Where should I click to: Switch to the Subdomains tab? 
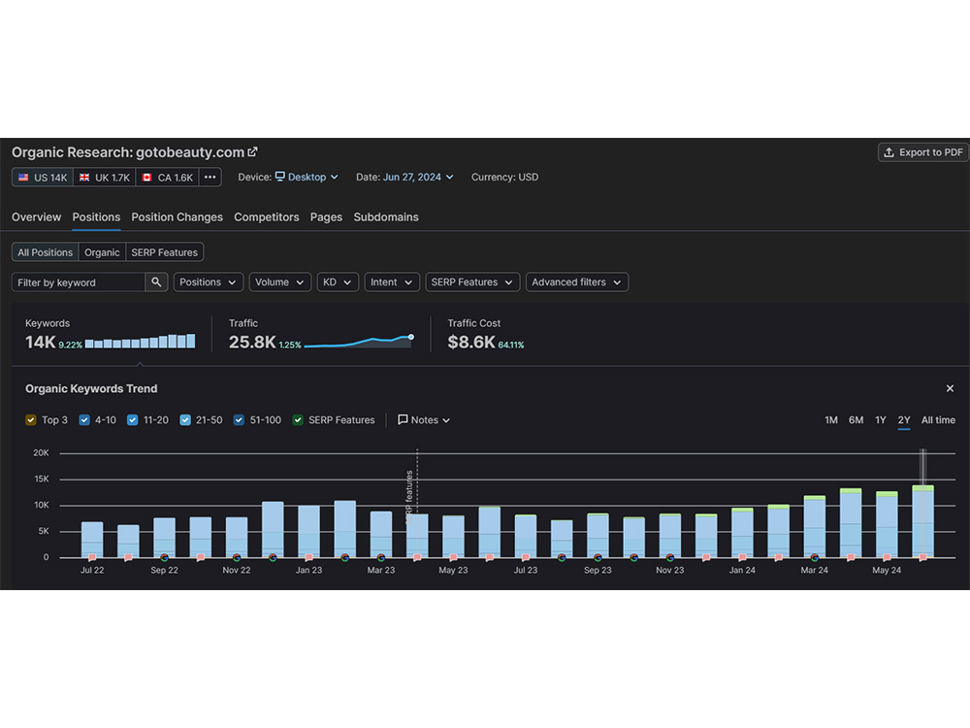click(386, 217)
